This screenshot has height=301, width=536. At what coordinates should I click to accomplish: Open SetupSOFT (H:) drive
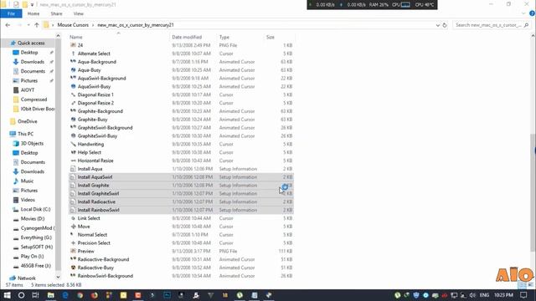click(x=37, y=247)
